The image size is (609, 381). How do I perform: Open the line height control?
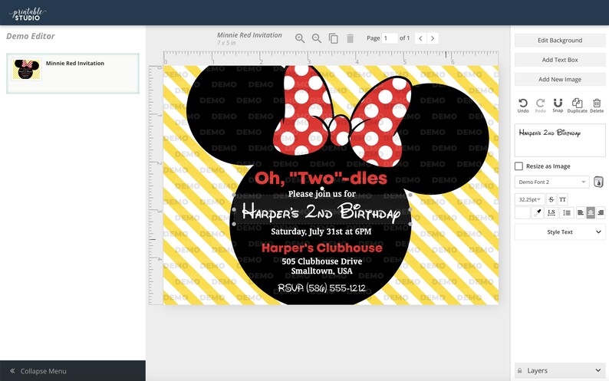pos(567,212)
